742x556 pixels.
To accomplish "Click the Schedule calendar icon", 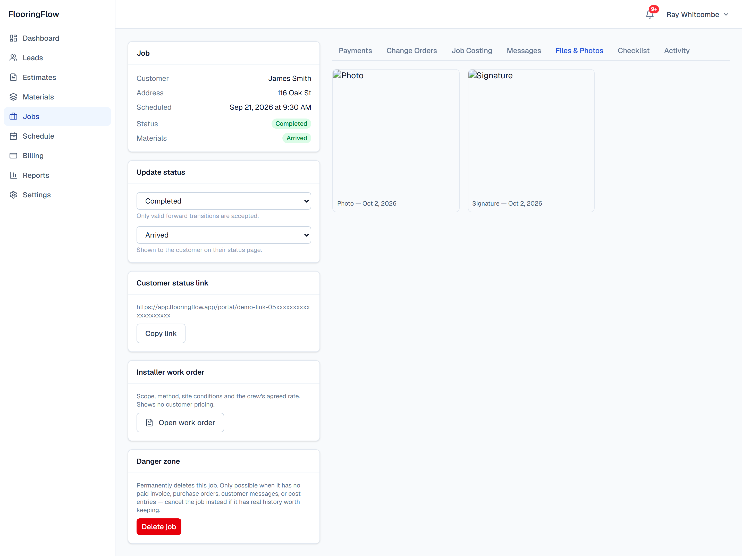I will pos(13,136).
